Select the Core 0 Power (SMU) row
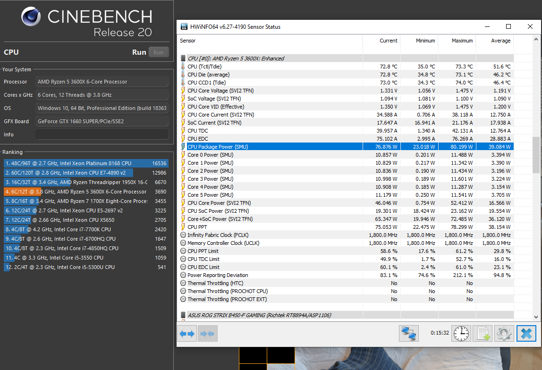 [x=346, y=155]
